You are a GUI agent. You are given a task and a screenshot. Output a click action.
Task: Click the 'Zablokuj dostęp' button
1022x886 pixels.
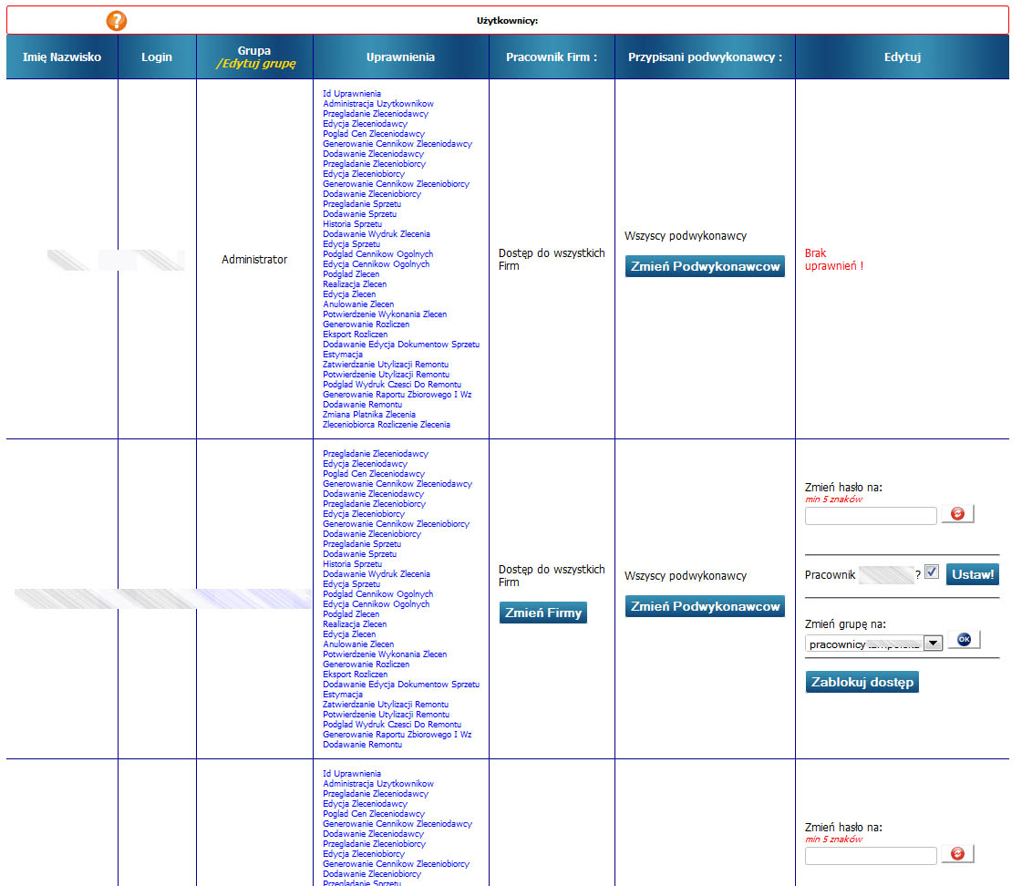click(x=862, y=682)
